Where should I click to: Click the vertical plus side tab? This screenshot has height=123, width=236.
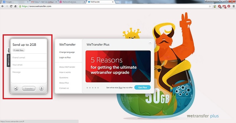click(9, 50)
